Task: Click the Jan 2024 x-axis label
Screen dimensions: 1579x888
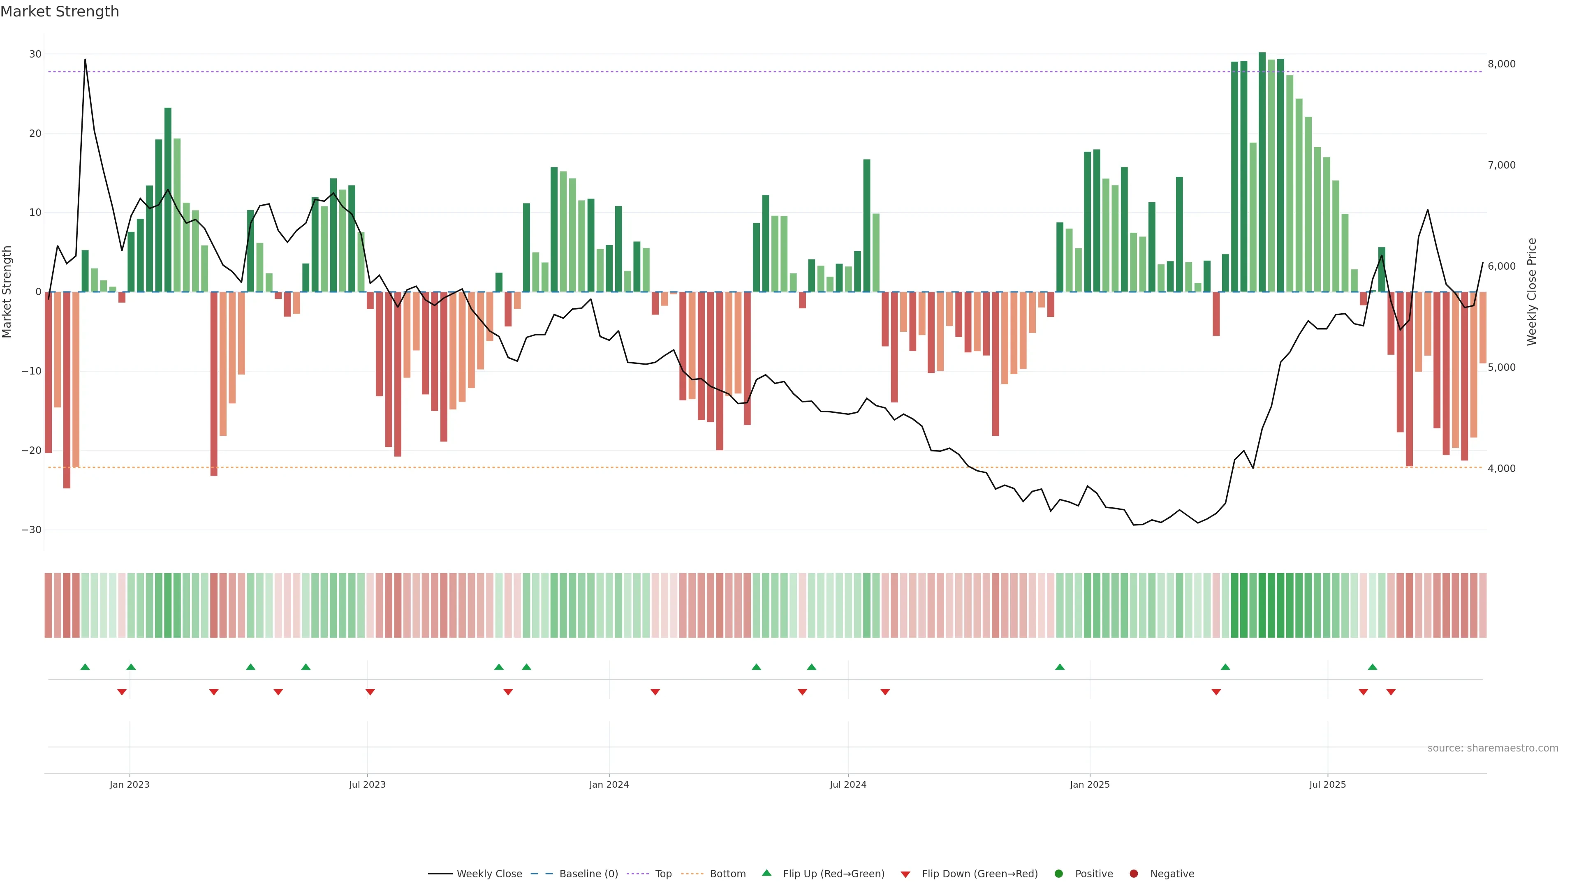Action: 609,784
